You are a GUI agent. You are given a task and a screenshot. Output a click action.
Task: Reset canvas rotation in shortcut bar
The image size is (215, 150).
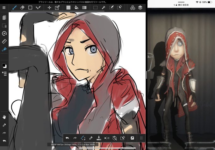click(x=114, y=138)
